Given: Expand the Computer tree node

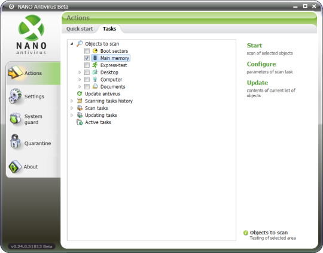Looking at the screenshot, I should coord(80,79).
